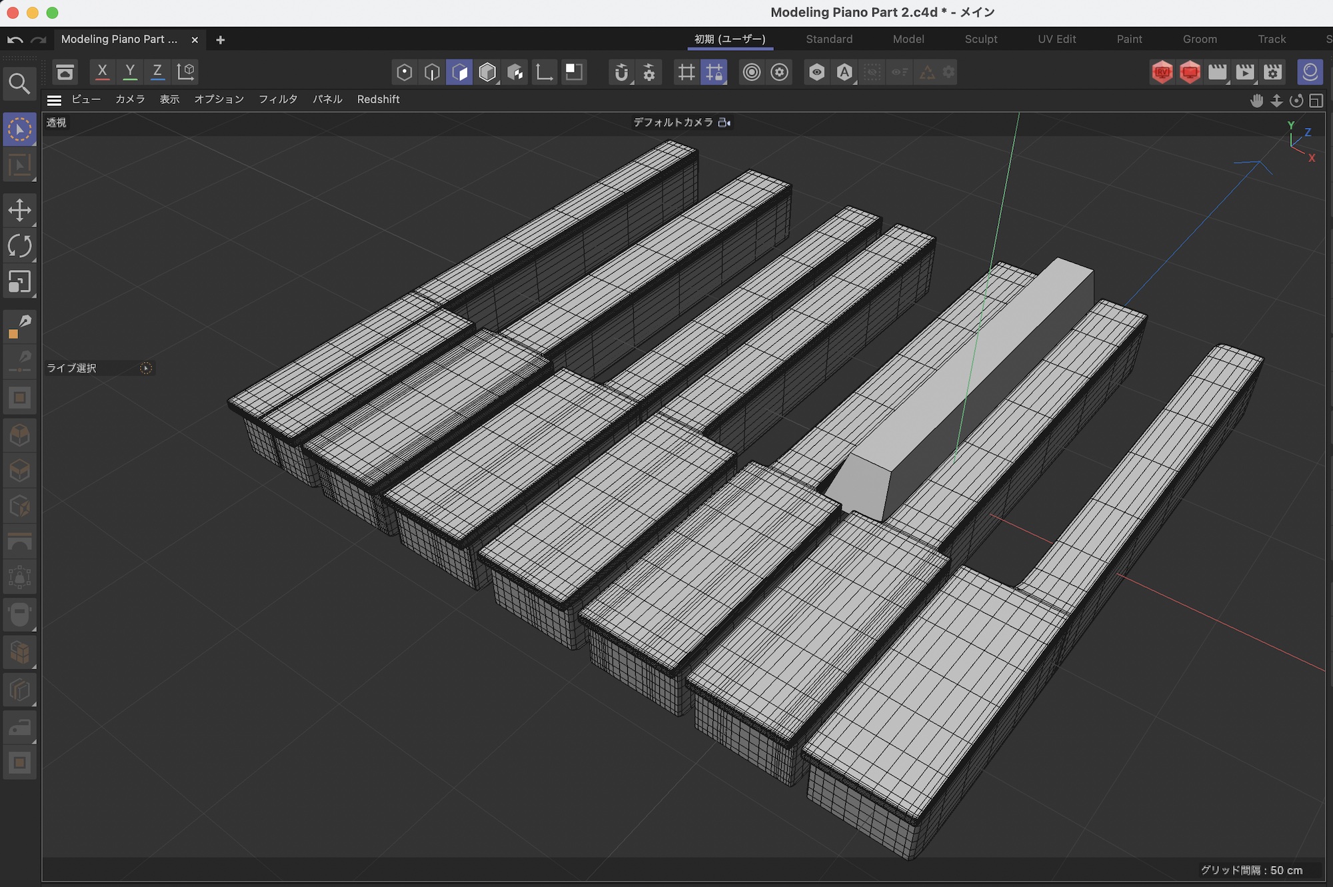The height and width of the screenshot is (887, 1333).
Task: Open the viewport hamburger menu
Action: click(55, 100)
